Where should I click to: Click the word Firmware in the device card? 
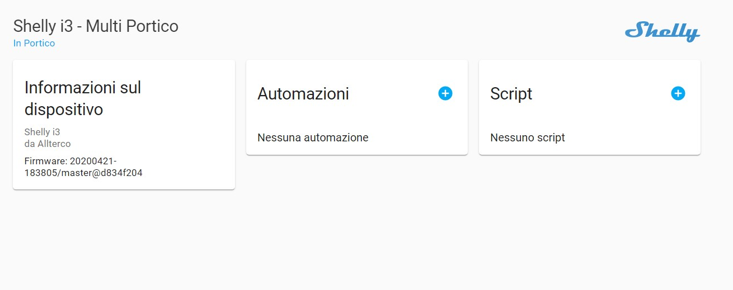click(x=45, y=161)
